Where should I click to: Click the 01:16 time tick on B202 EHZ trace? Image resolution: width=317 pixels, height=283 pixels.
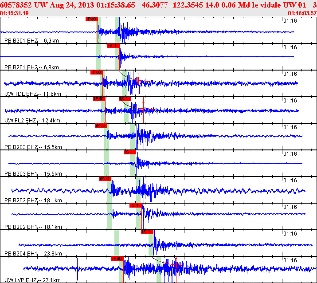tap(290, 181)
